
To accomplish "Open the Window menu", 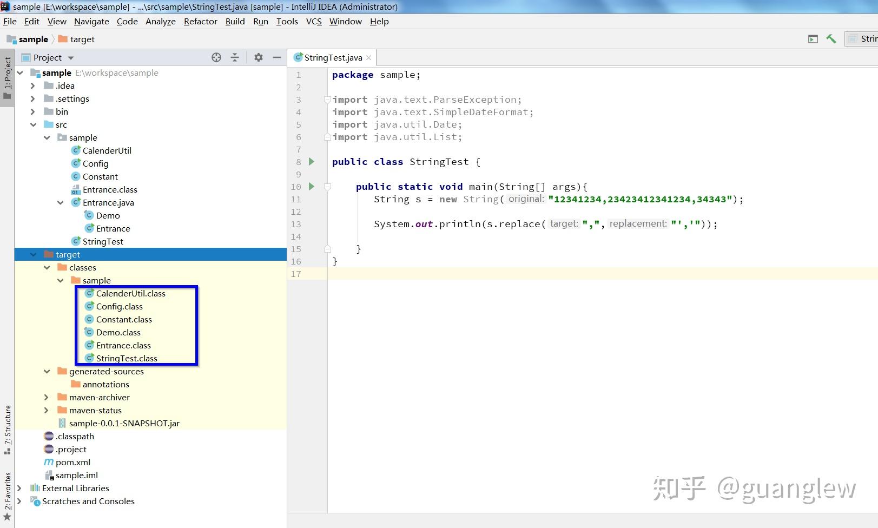I will (x=345, y=21).
